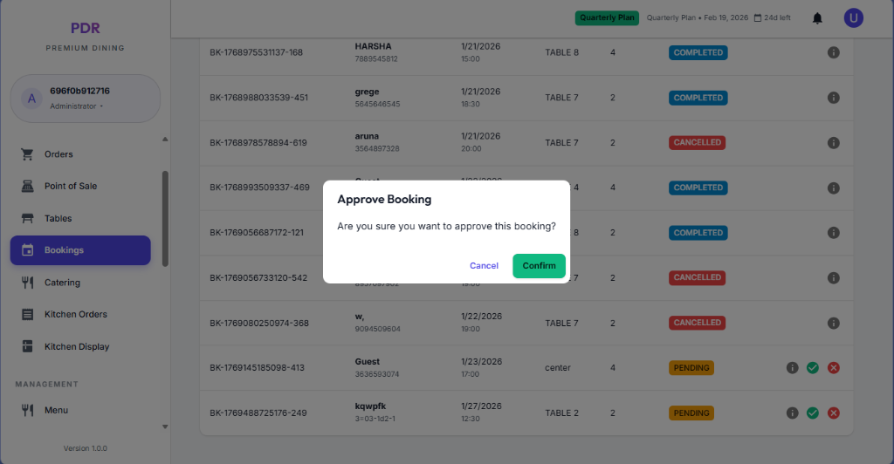
Task: Click the Kitchen Display icon
Action: pos(27,346)
